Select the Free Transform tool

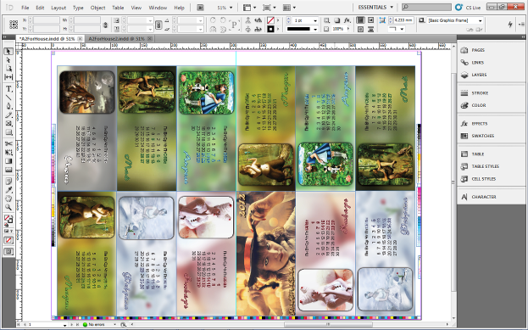point(8,153)
